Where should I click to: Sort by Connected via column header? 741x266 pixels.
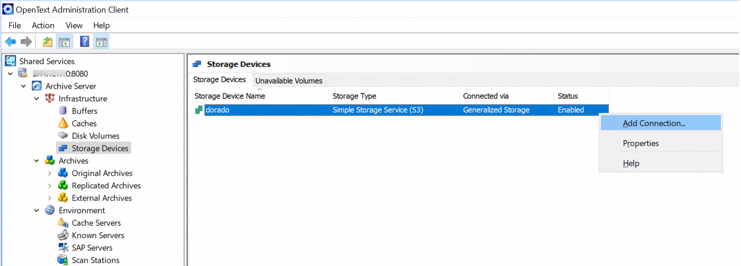[x=506, y=96]
